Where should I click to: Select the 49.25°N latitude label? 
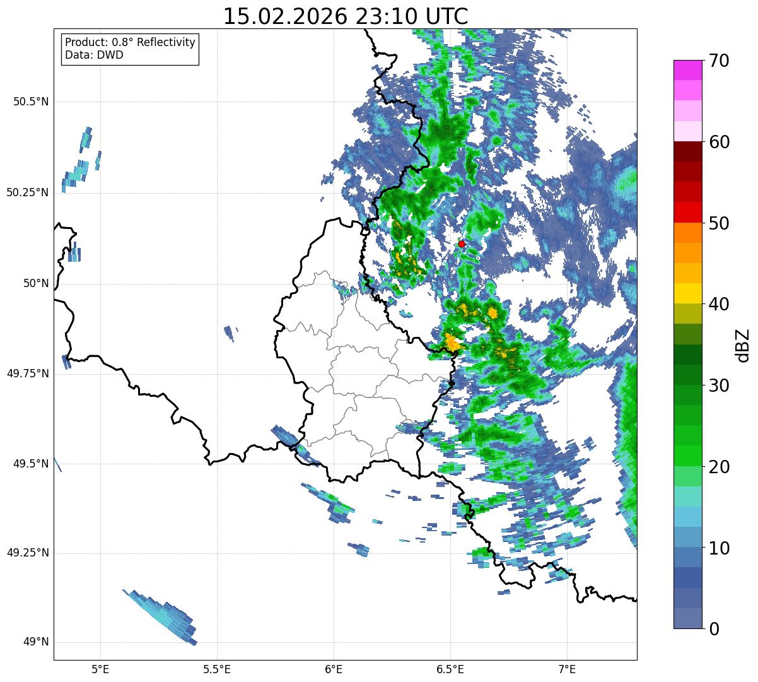coord(28,553)
